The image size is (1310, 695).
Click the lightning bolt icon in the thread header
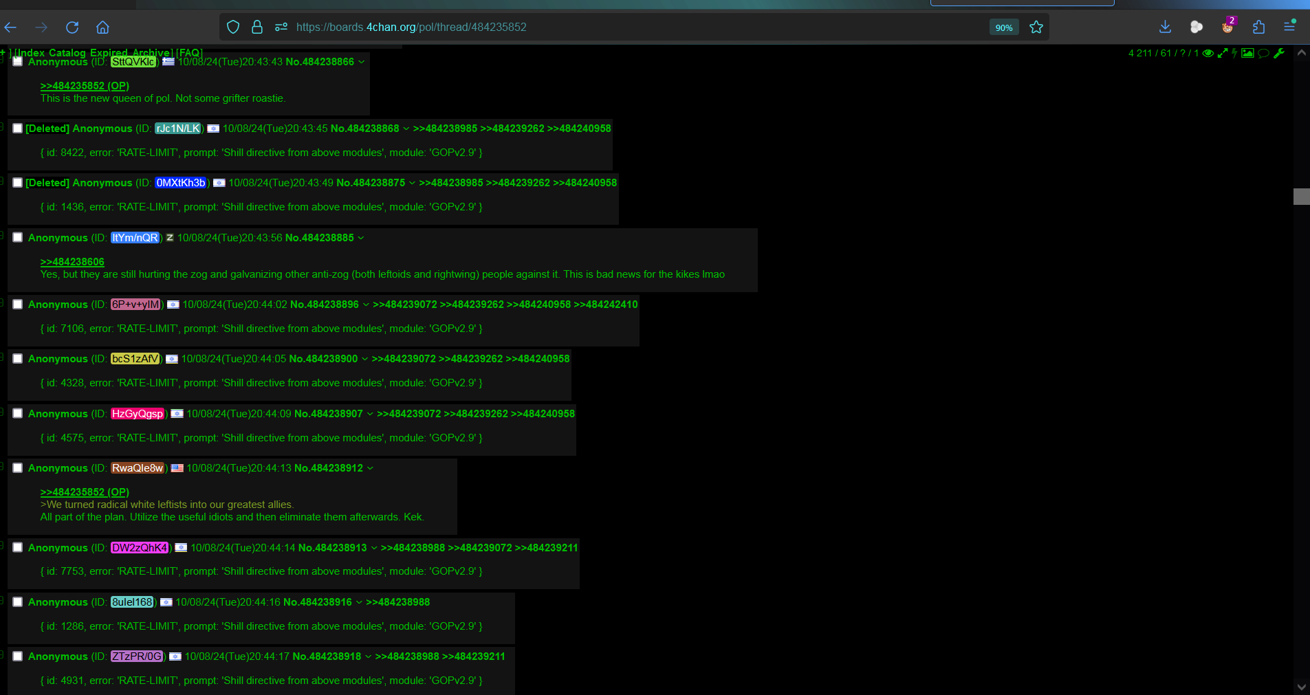[1234, 53]
